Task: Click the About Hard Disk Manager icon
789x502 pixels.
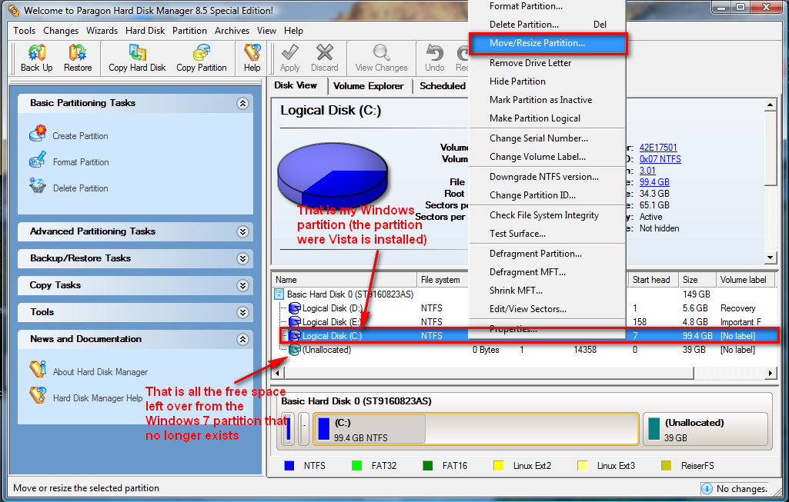Action: click(38, 369)
